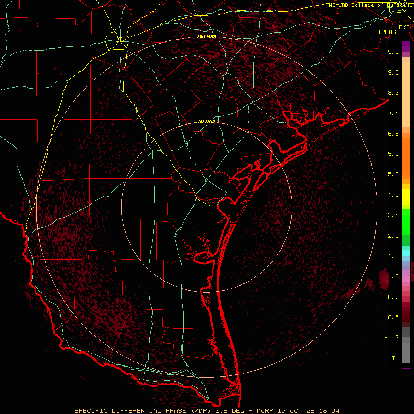
Task: Click the 1.8 value on the color scale
Action: pos(393,256)
